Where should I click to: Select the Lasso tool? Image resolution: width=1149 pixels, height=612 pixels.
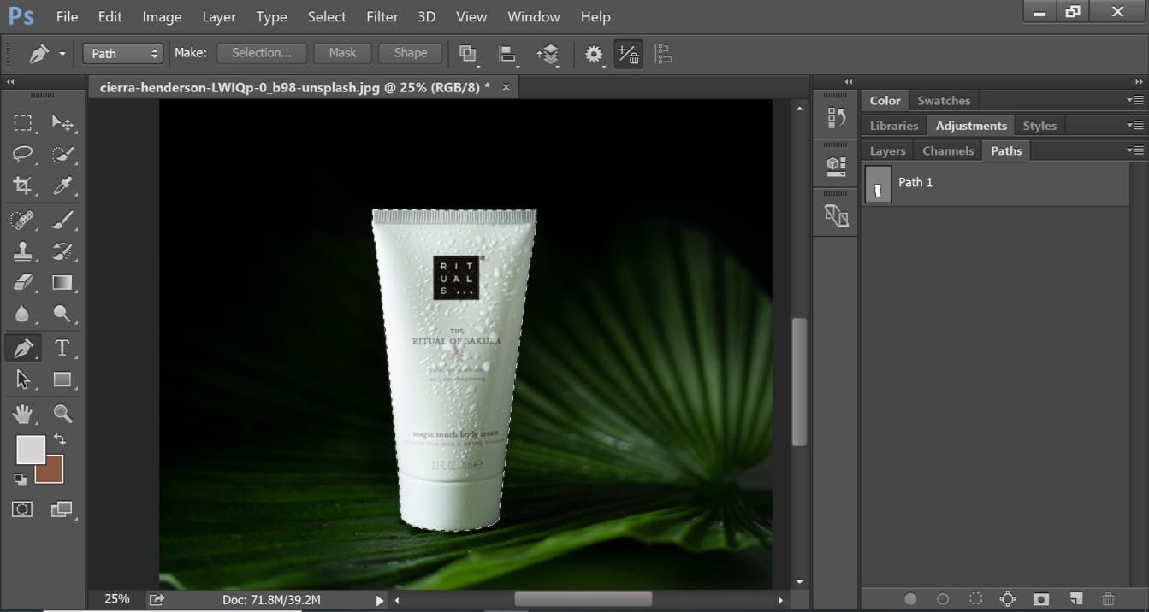point(22,154)
